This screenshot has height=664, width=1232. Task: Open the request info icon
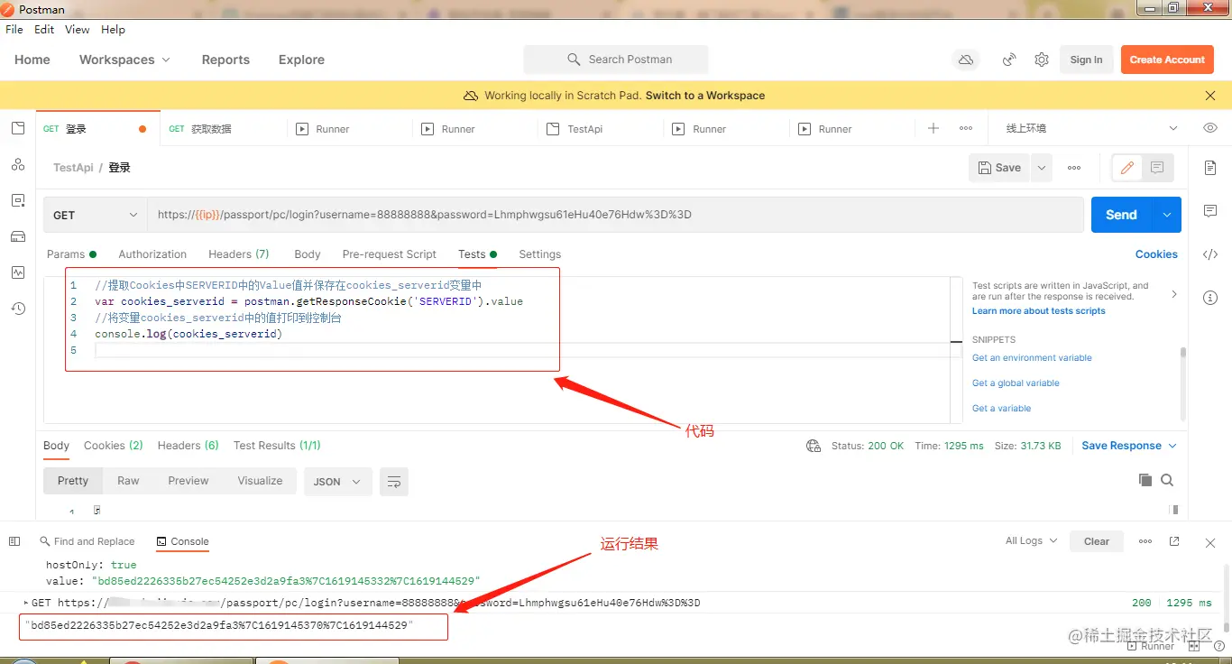click(1210, 298)
